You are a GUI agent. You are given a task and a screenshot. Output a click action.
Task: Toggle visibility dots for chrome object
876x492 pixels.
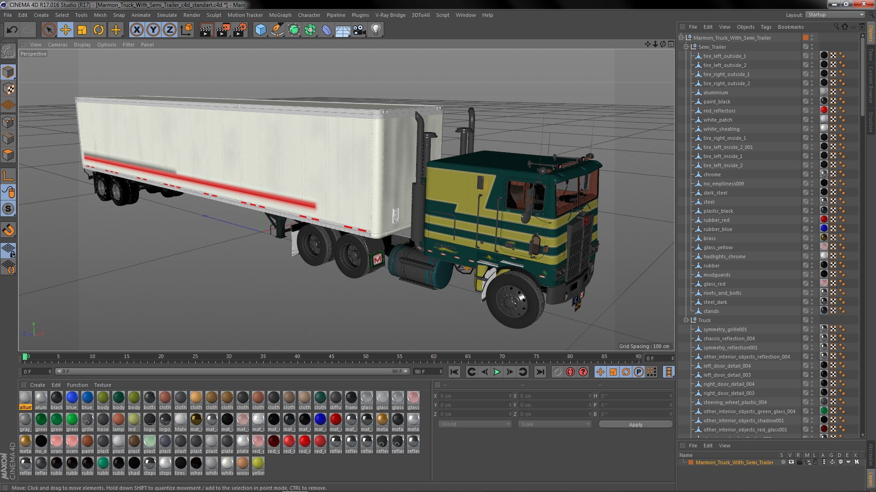click(812, 174)
